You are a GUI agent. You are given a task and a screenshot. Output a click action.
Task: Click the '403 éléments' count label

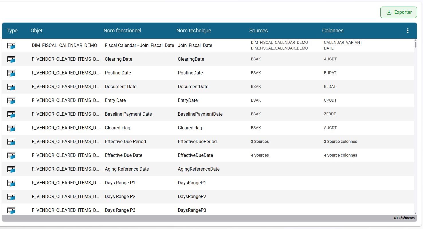coord(404,218)
